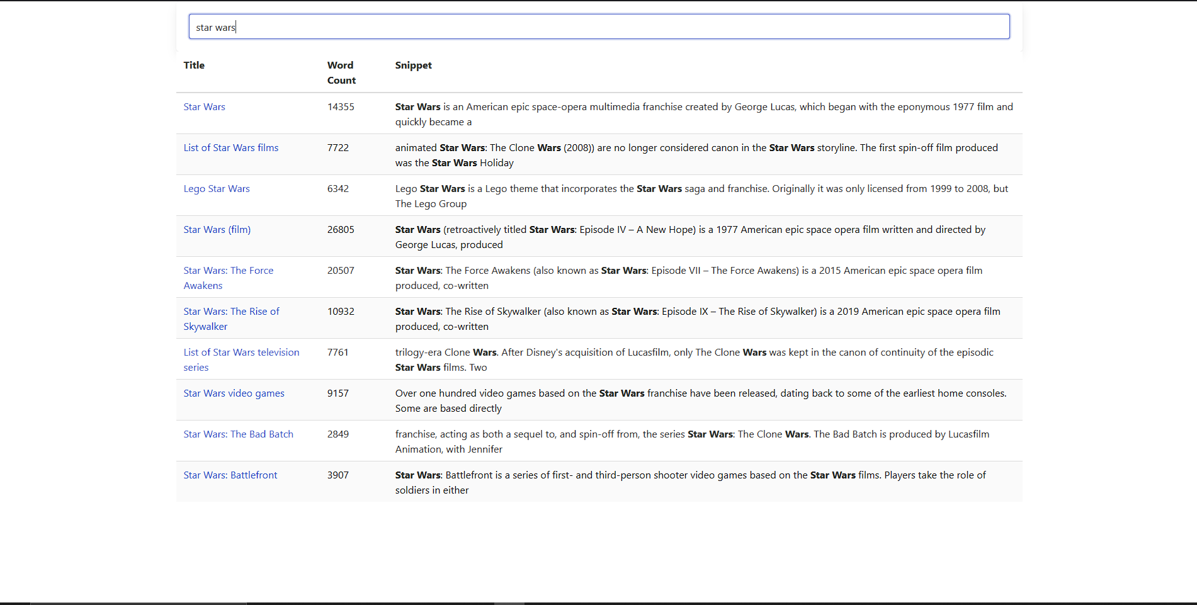Screen dimensions: 1197x605
Task: Click the 'Snippet' column header
Action: (x=413, y=65)
